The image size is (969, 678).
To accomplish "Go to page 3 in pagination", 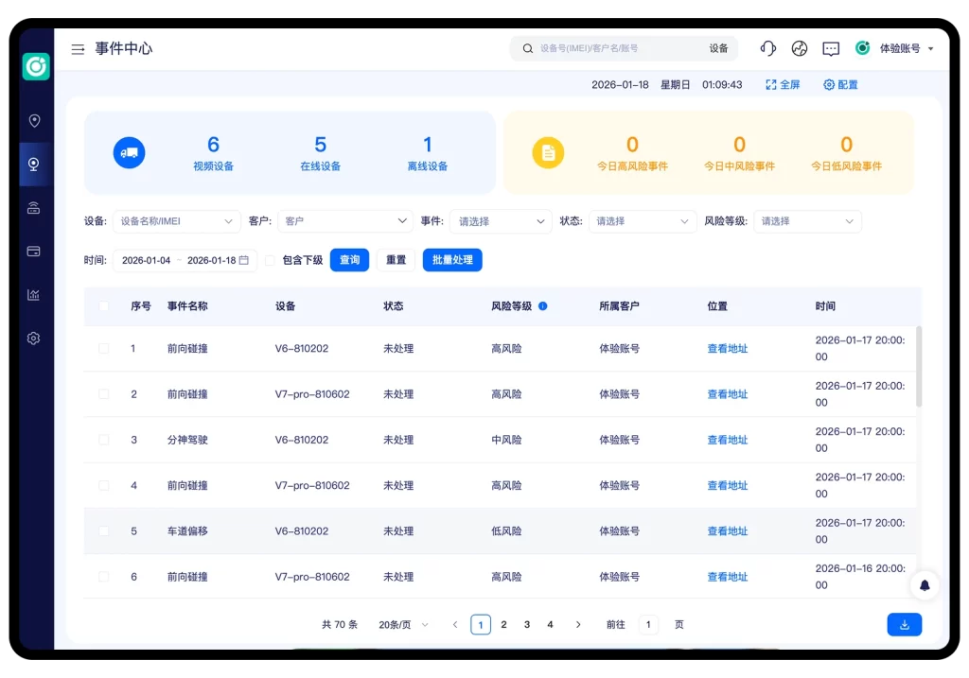I will [x=527, y=625].
